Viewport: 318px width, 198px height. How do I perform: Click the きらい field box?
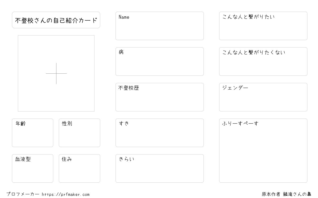(x=160, y=168)
